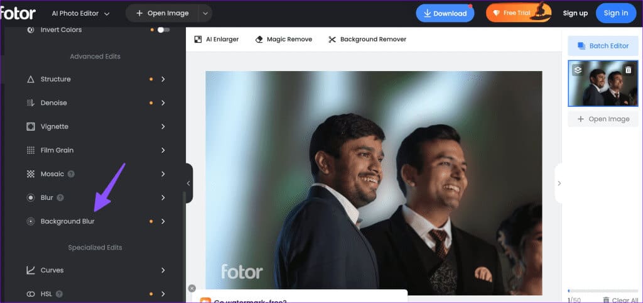Click the Film Grain icon
This screenshot has height=303, width=643.
(x=30, y=150)
